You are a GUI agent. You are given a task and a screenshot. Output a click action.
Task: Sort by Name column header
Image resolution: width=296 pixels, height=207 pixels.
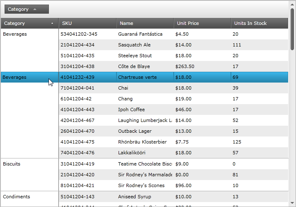coord(145,23)
